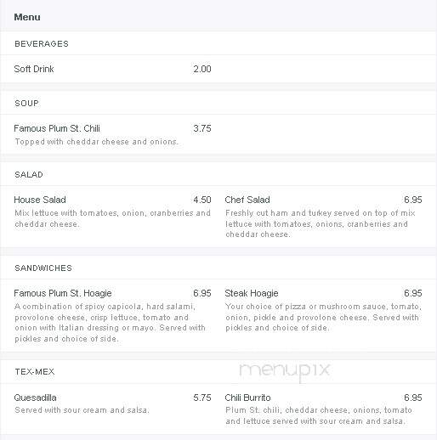Open the Quesadilla item
Screen dimensions: 437x440
click(x=35, y=398)
